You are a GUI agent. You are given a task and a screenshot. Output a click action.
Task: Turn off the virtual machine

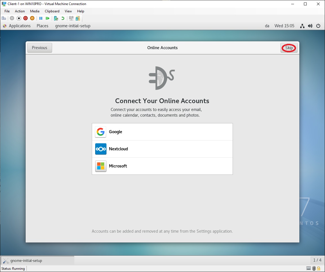tap(19, 19)
